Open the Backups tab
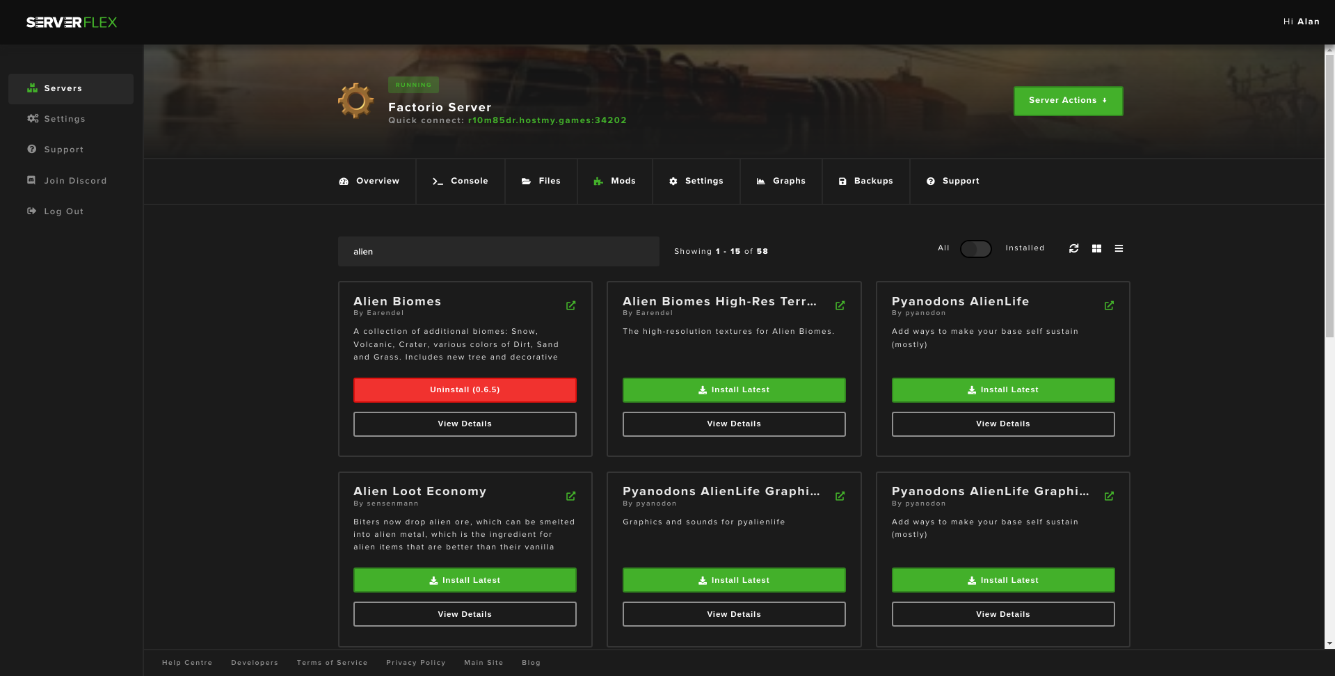This screenshot has height=676, width=1335. pos(866,181)
